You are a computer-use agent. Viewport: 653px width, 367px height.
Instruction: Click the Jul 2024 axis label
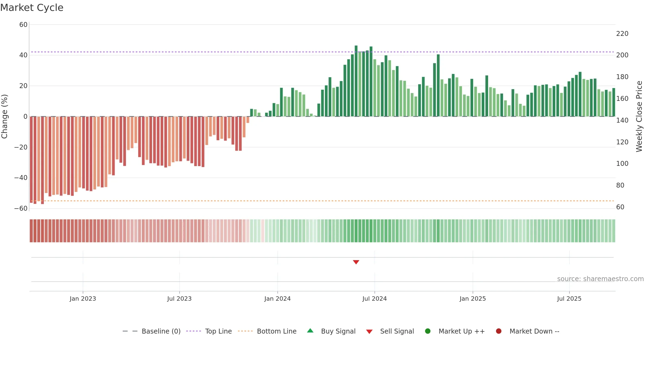coord(374,299)
